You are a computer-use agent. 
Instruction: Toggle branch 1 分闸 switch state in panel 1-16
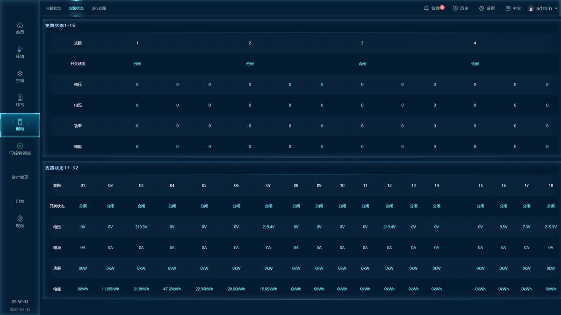point(137,64)
